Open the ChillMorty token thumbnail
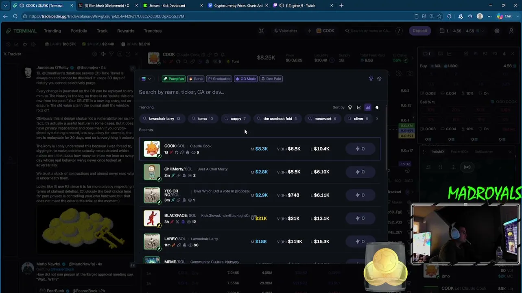This screenshot has height=293, width=522. coord(152,172)
